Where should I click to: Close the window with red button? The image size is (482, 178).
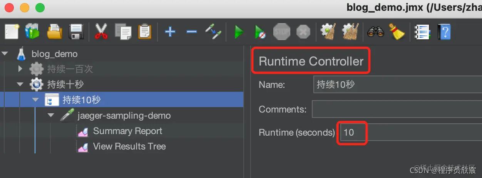click(x=9, y=7)
